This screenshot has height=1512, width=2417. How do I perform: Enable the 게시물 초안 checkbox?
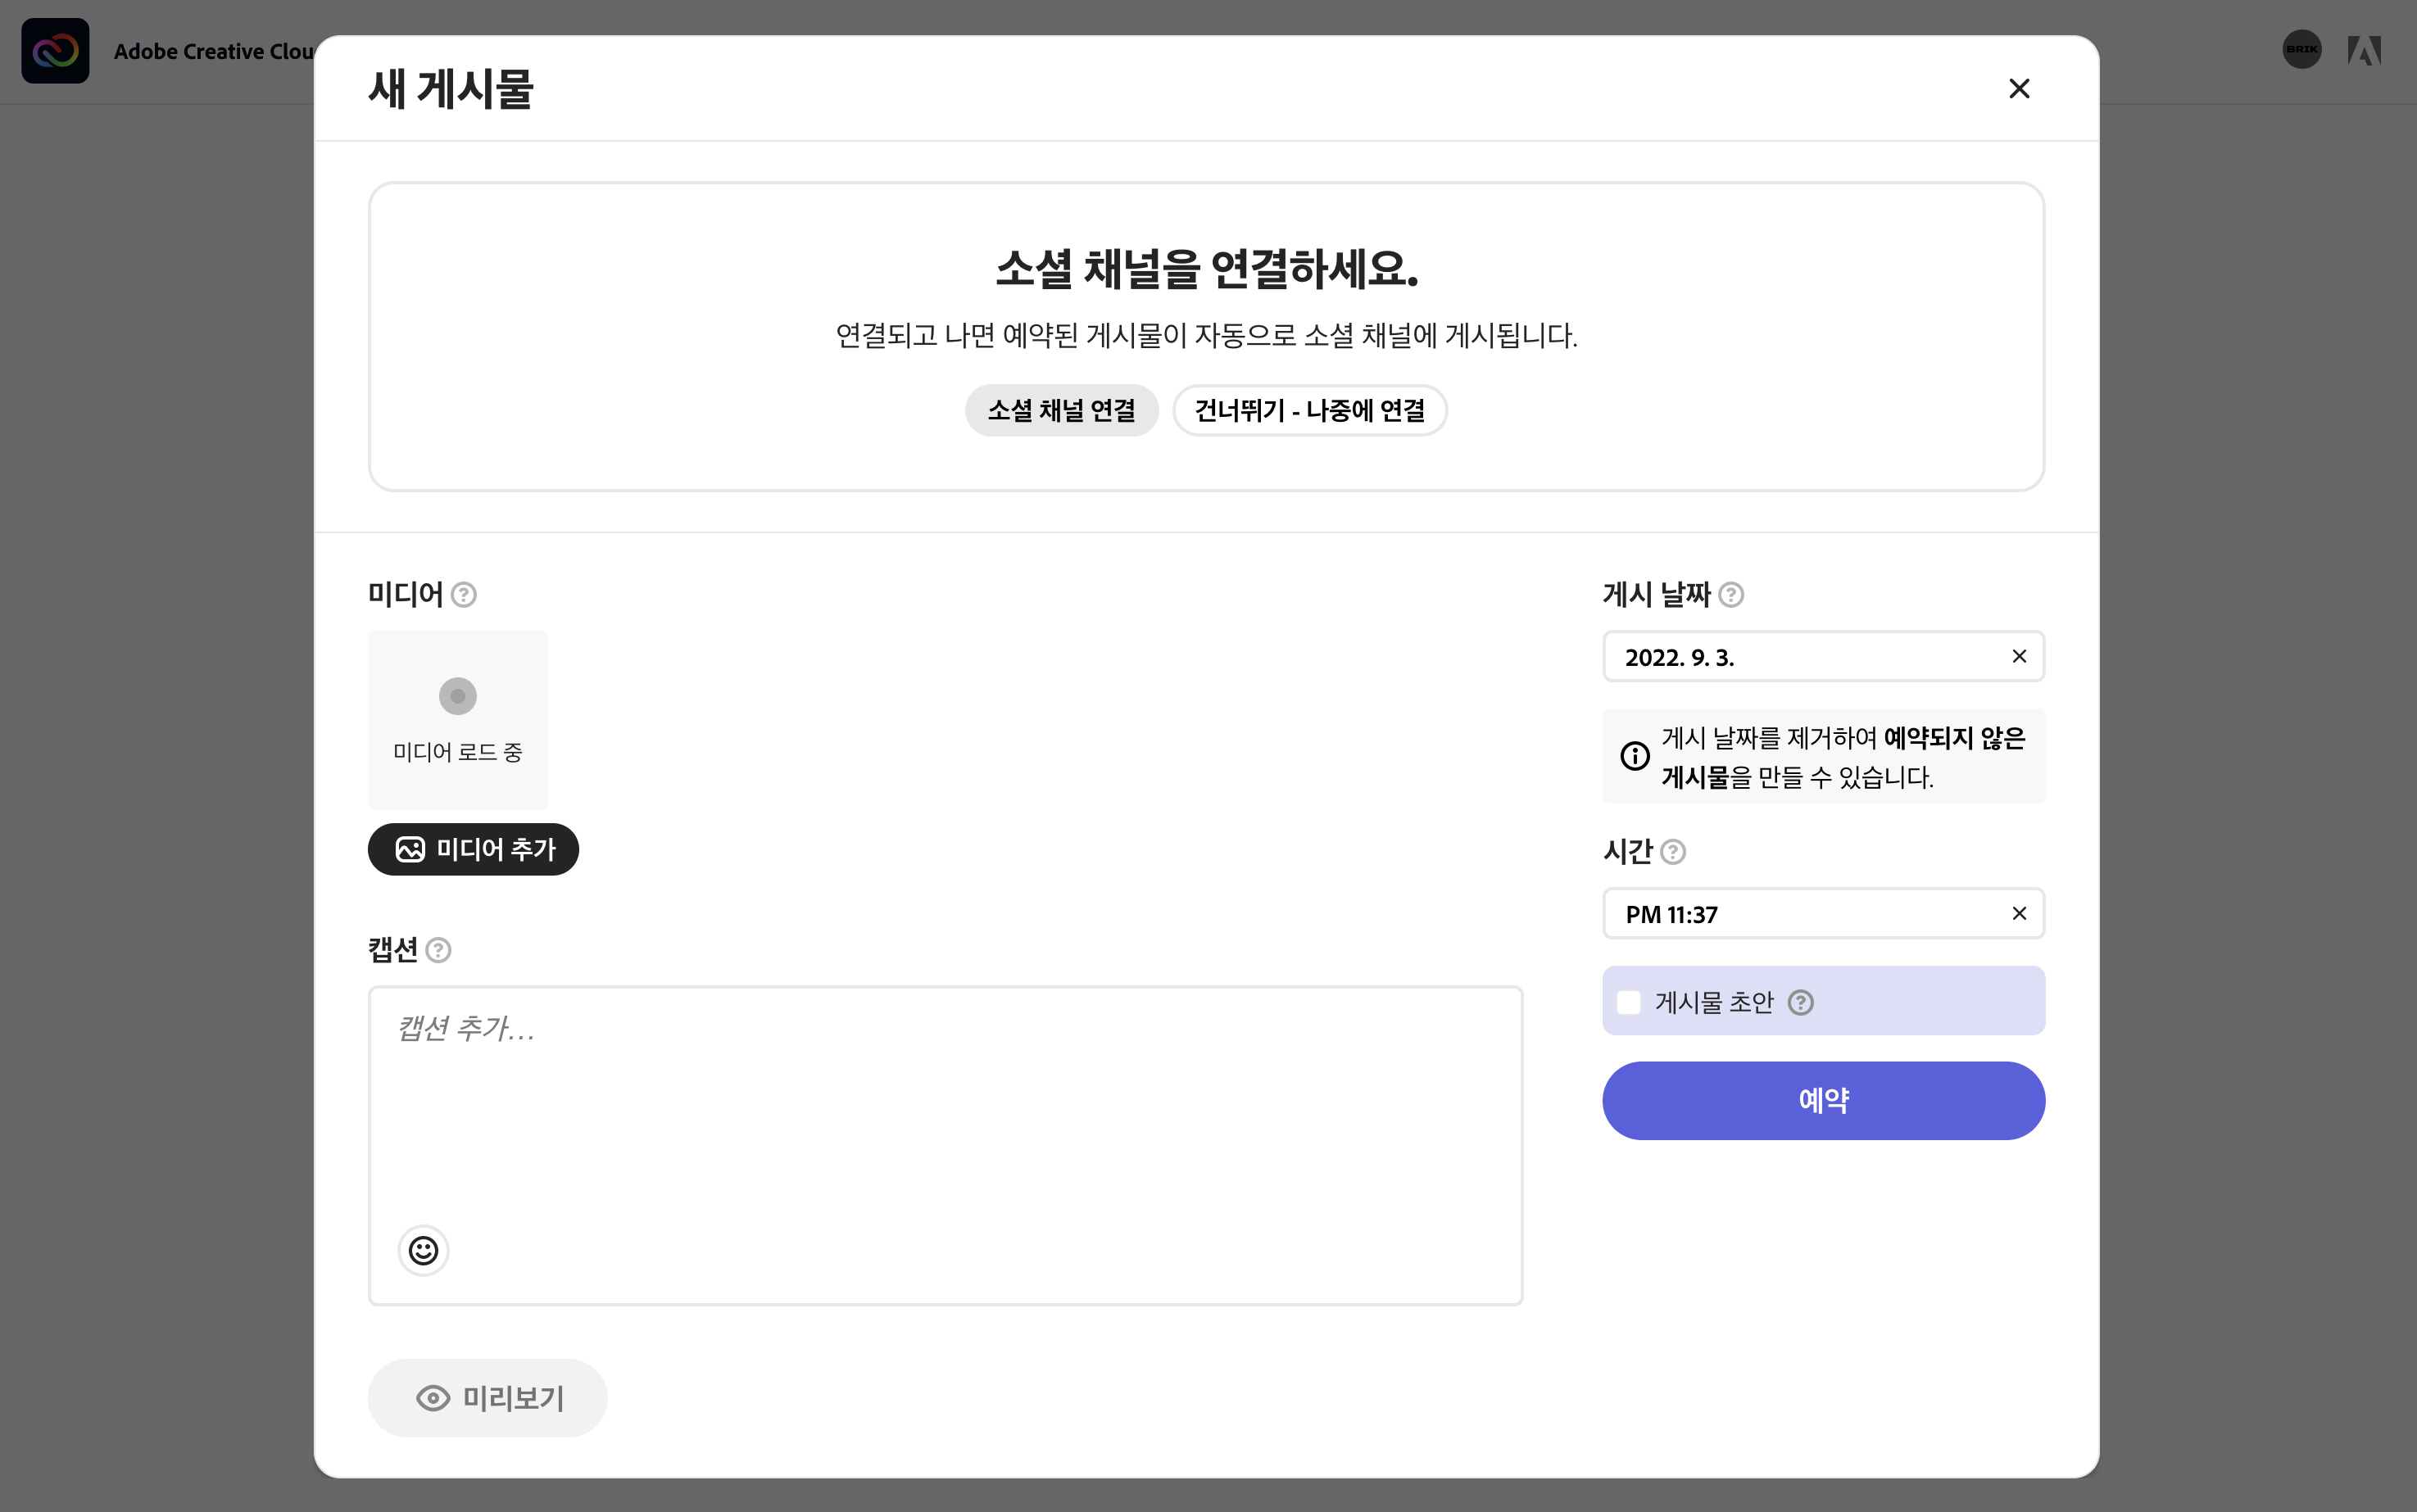(x=1629, y=1002)
